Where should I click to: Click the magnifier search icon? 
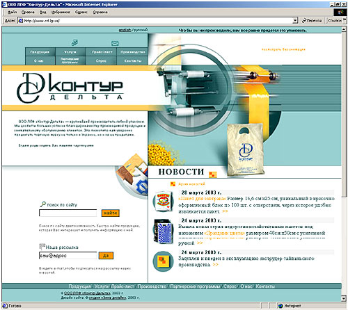click(x=43, y=204)
